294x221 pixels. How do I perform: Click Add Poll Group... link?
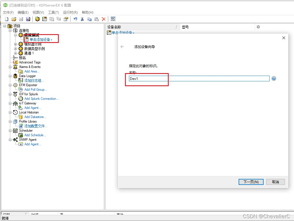tap(36, 90)
